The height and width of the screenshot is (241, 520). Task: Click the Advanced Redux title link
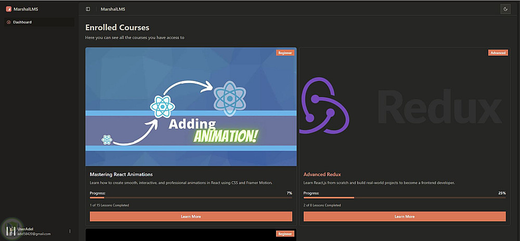pyautogui.click(x=322, y=175)
